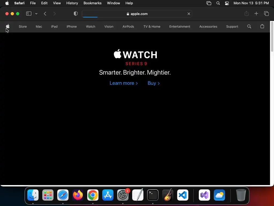Go to the AirPods section
The image size is (274, 206).
point(128,27)
